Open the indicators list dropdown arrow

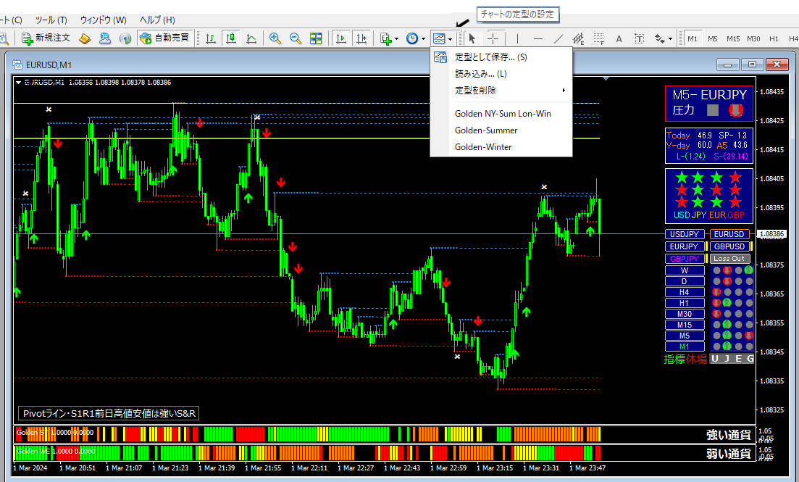pyautogui.click(x=396, y=38)
